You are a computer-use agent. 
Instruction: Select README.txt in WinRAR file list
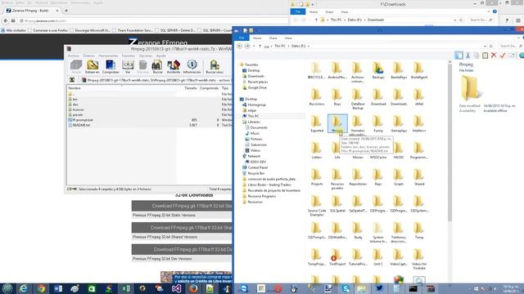[x=82, y=125]
